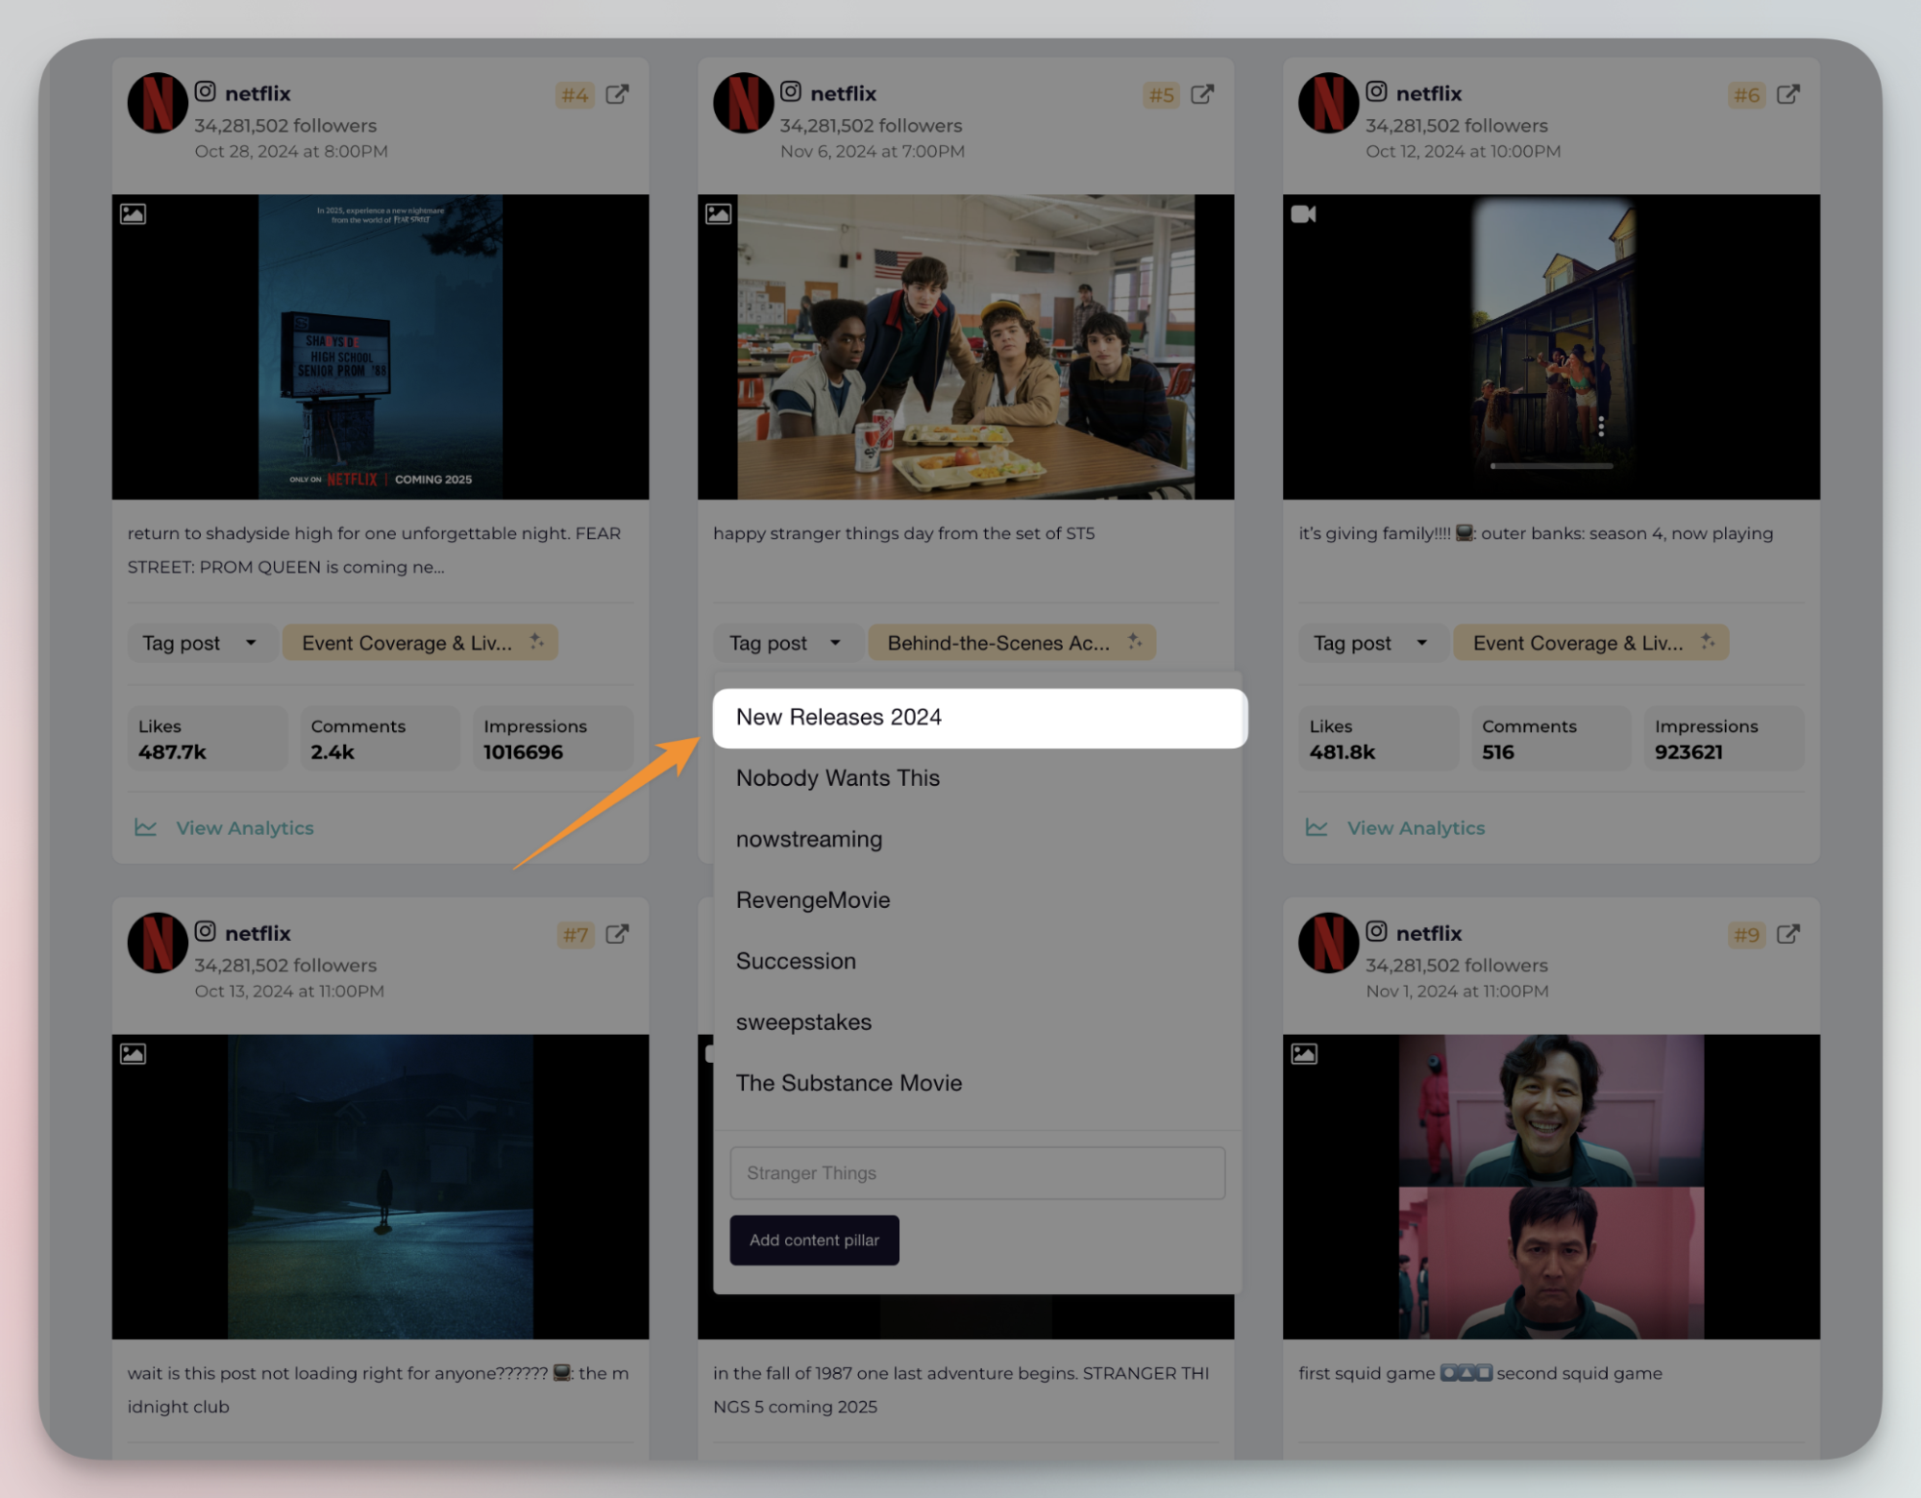Open post #9 external link icon

point(1788,934)
